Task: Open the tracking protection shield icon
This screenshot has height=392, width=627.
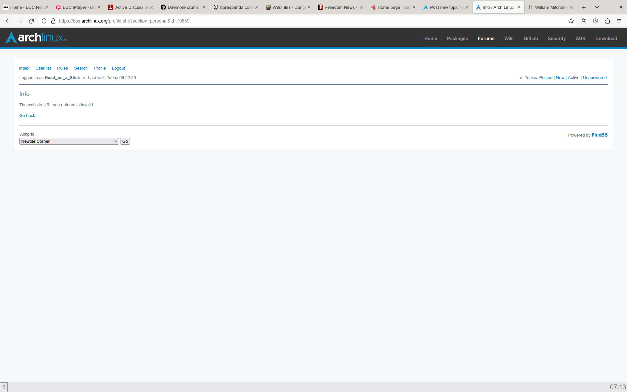Action: pos(44,21)
